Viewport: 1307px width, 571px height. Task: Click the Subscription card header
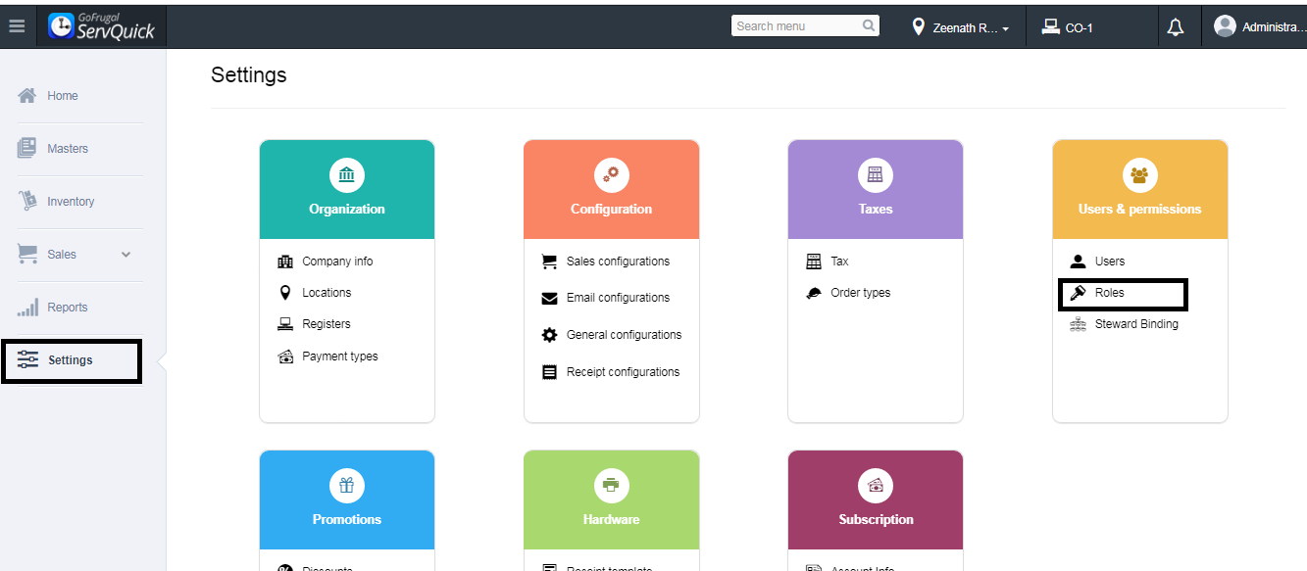click(876, 500)
